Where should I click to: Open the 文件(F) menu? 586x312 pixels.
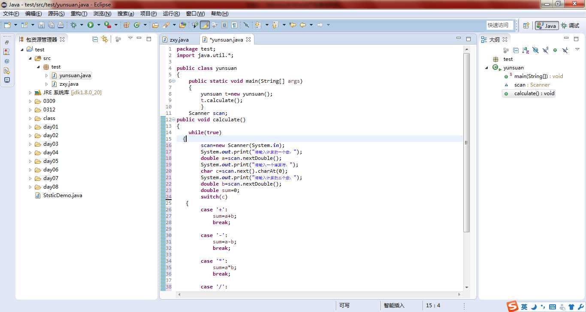click(11, 14)
